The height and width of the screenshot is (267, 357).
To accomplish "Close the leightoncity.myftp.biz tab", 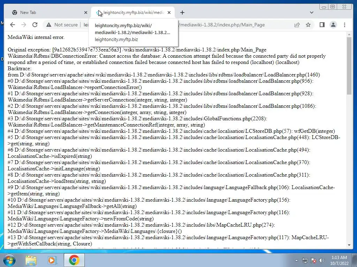I will click(x=169, y=13).
